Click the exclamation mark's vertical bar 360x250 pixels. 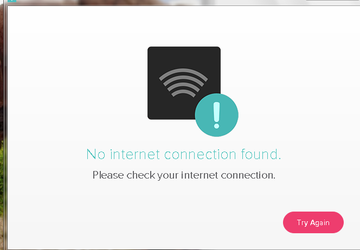pyautogui.click(x=216, y=112)
